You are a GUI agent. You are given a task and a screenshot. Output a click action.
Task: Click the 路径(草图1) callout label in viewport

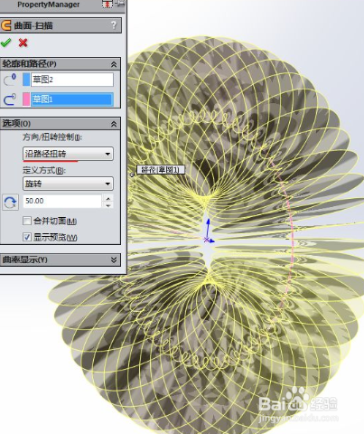(x=161, y=170)
